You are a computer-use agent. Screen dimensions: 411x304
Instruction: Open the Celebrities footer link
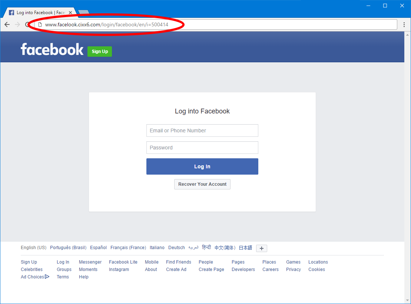click(x=32, y=270)
